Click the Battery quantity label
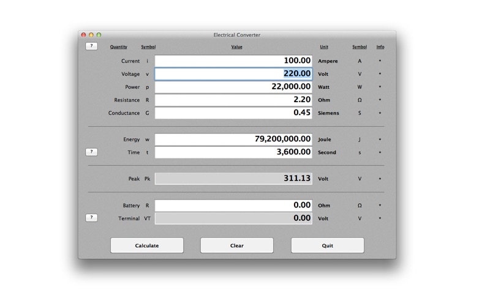Image resolution: width=490 pixels, height=306 pixels. [131, 206]
